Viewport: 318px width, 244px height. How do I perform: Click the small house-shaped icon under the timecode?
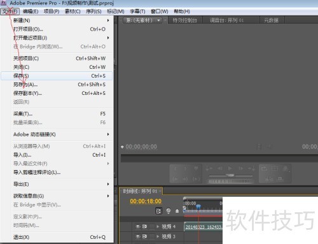click(177, 211)
